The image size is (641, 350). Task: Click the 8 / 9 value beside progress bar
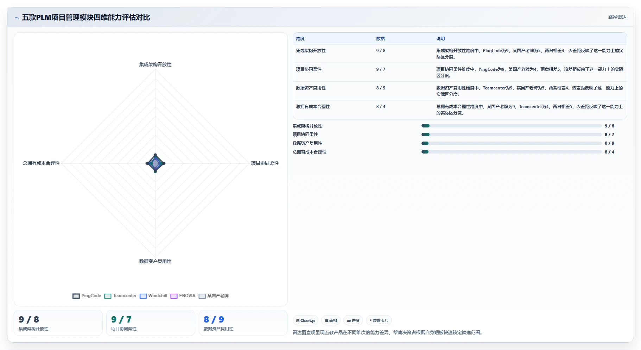(609, 143)
